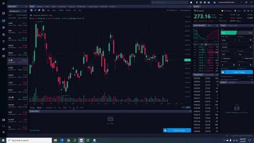Select the NIO row in the watchlist
This screenshot has height=143, width=254.
click(17, 98)
